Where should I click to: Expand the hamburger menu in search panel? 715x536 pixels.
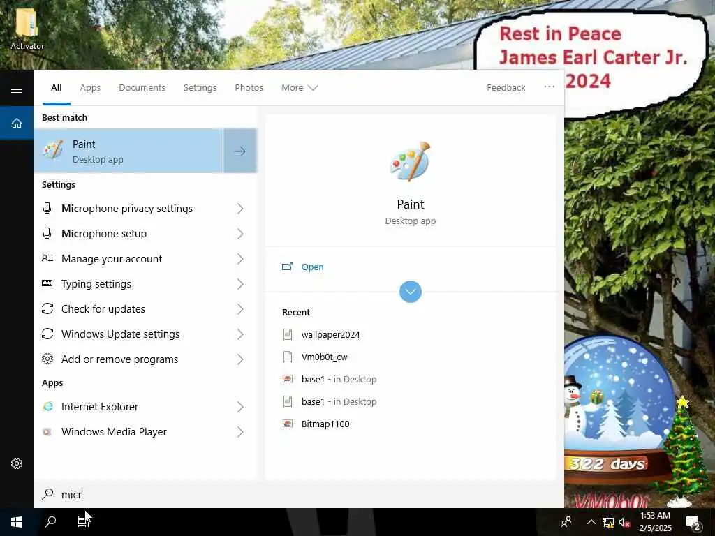[17, 89]
